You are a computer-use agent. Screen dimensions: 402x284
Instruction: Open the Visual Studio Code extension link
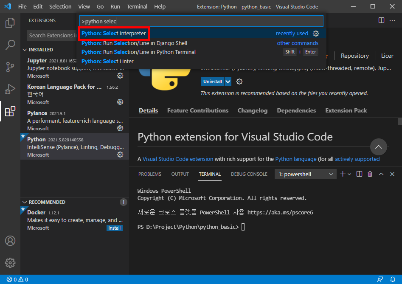[178, 159]
